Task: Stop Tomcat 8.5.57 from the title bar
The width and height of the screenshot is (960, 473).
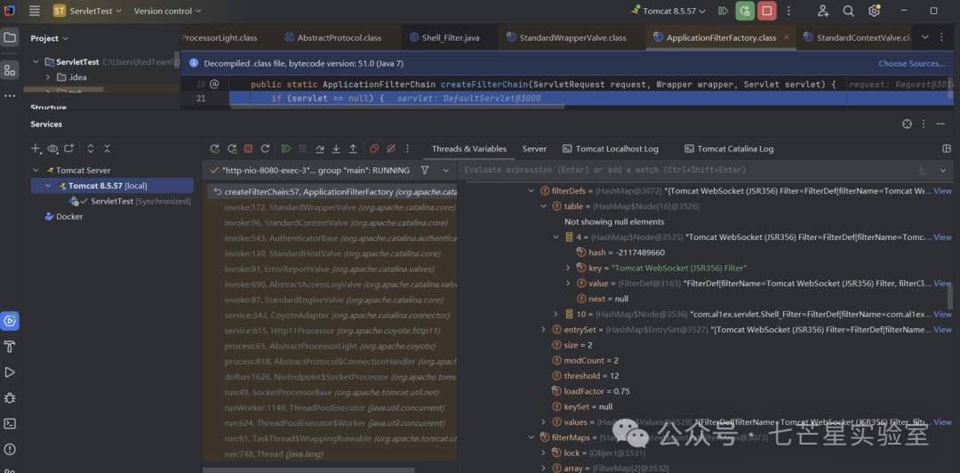Action: click(766, 11)
